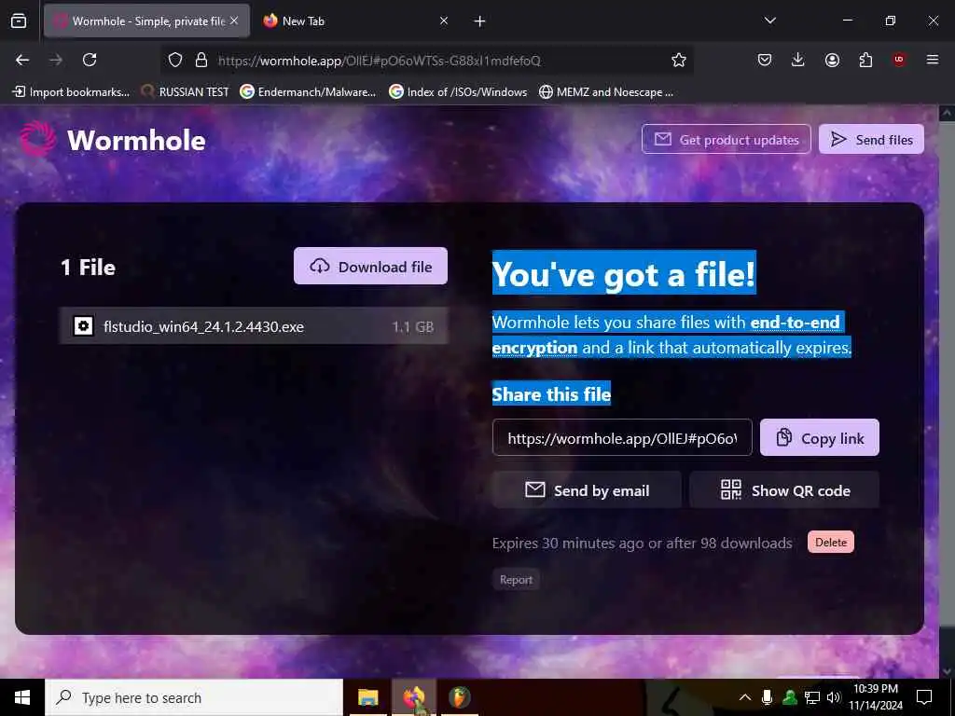Open Index of /ISOs/Windows bookmark
955x716 pixels.
[x=458, y=92]
